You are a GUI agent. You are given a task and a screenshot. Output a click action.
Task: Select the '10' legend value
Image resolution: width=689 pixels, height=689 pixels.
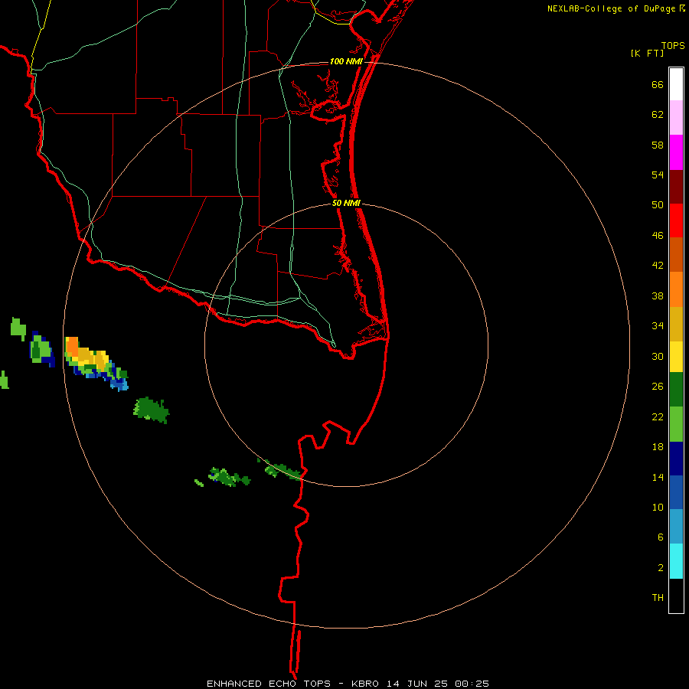[x=658, y=507]
